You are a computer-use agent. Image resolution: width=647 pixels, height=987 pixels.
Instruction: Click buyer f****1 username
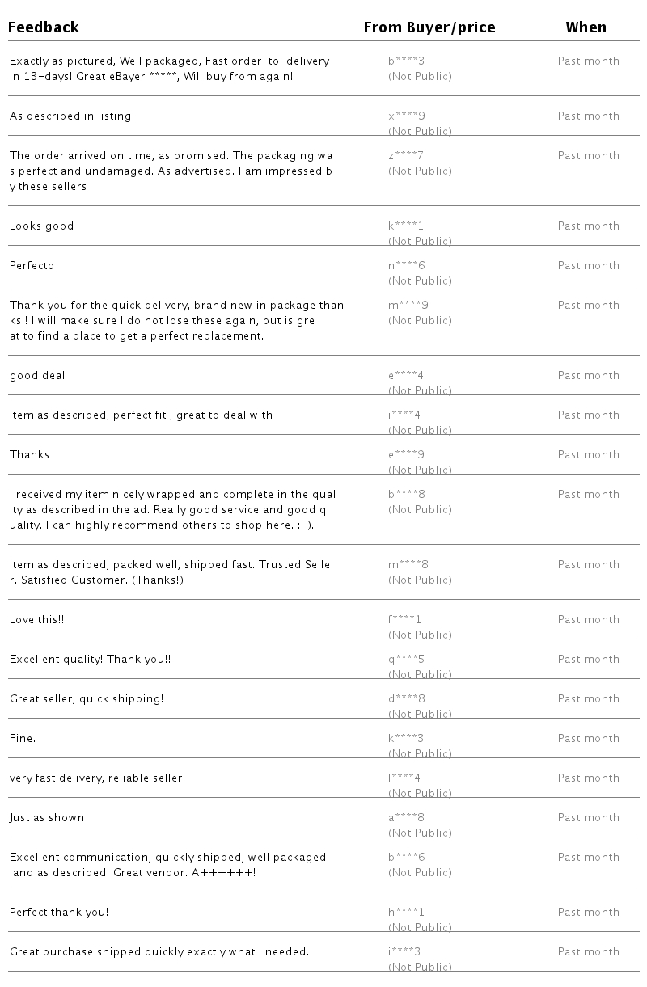coord(404,619)
